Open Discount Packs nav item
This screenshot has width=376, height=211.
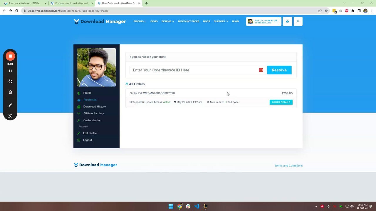(189, 21)
